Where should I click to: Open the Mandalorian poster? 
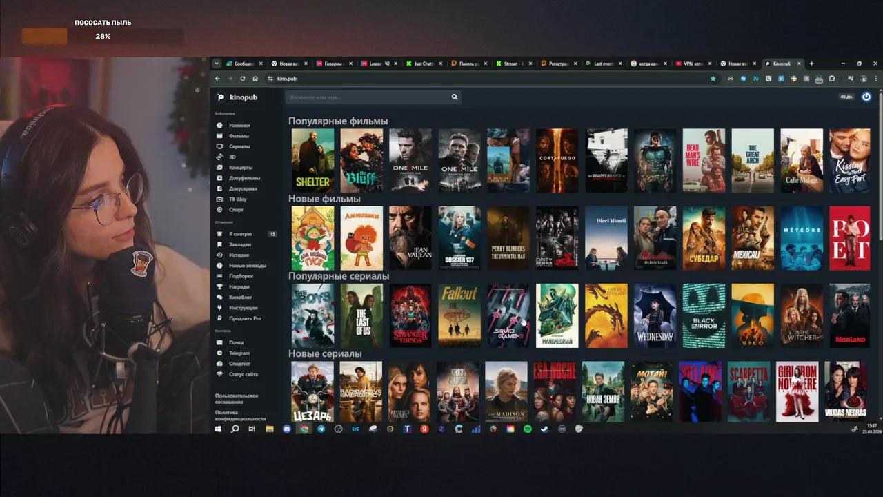pyautogui.click(x=557, y=315)
